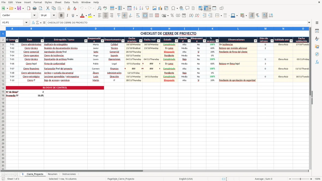Click Sort Descending icon

coord(141,8)
